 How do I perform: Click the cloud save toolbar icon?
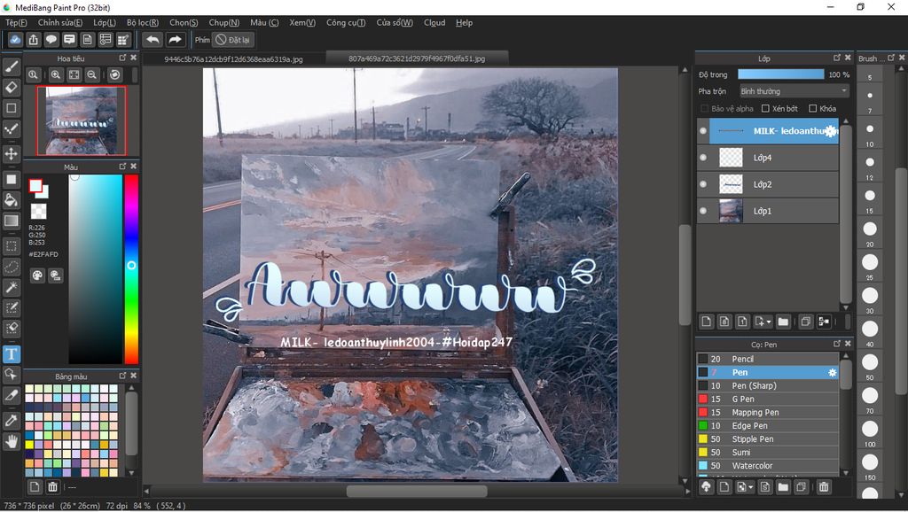[15, 40]
